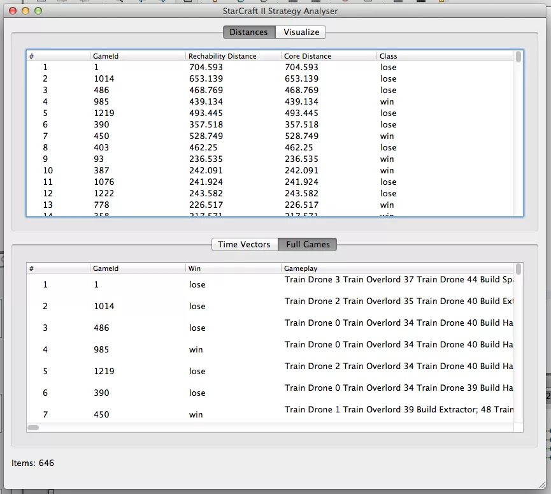This screenshot has width=551, height=494.
Task: Select the row with GameId 778
Action: click(x=270, y=205)
